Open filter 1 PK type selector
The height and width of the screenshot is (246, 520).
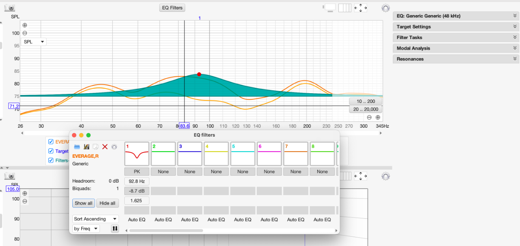click(x=137, y=172)
